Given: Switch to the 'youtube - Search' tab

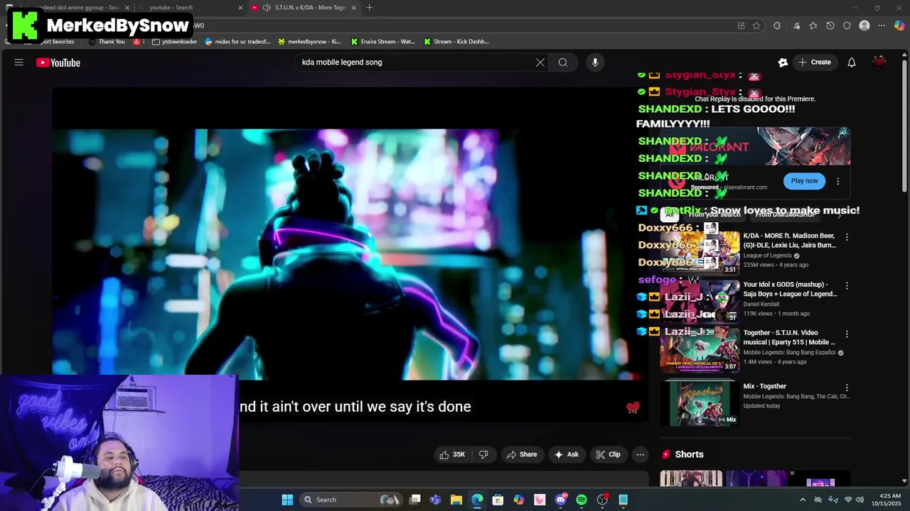Looking at the screenshot, I should click(x=185, y=7).
